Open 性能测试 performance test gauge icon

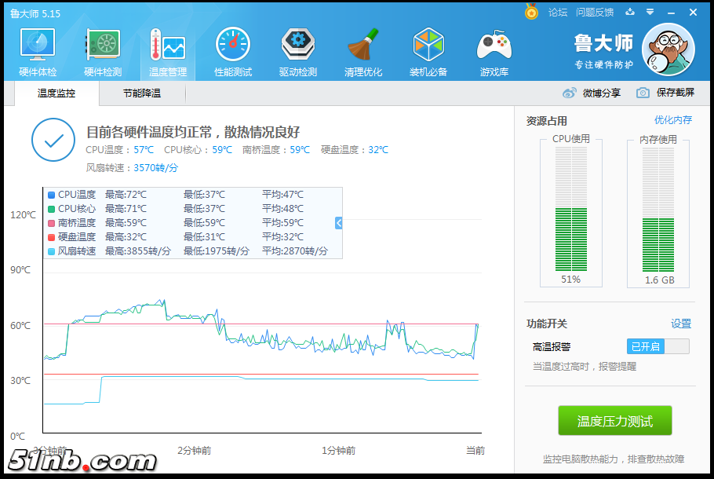pyautogui.click(x=233, y=52)
